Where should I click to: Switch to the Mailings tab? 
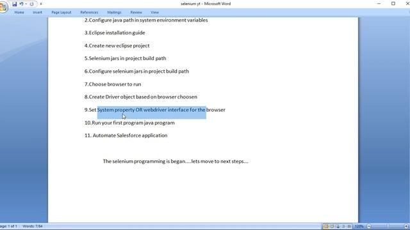pyautogui.click(x=114, y=12)
